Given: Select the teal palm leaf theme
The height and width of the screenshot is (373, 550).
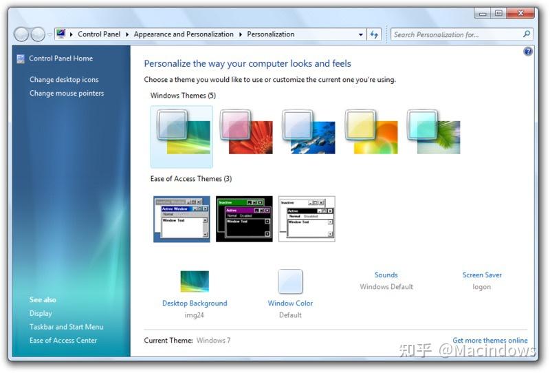Looking at the screenshot, I should click(434, 132).
